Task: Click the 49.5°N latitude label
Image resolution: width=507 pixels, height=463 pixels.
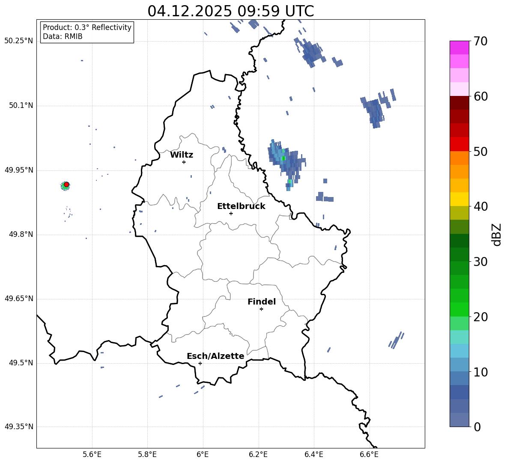Action: click(21, 363)
